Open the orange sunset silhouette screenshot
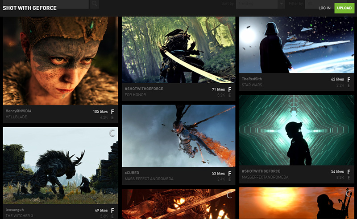 pyautogui.click(x=297, y=203)
